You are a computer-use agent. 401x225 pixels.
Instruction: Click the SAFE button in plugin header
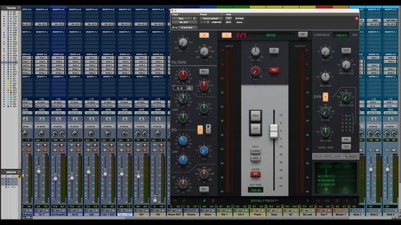(x=228, y=22)
